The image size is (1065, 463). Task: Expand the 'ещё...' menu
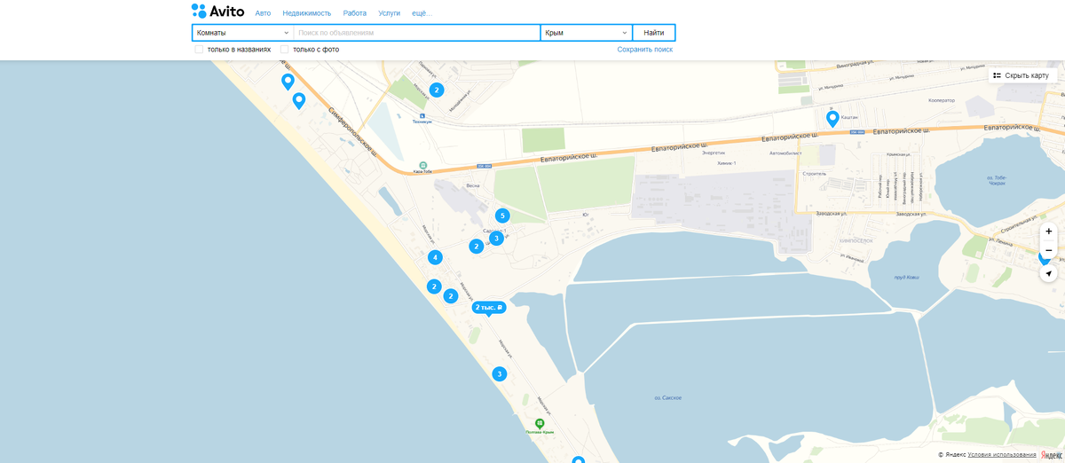422,13
